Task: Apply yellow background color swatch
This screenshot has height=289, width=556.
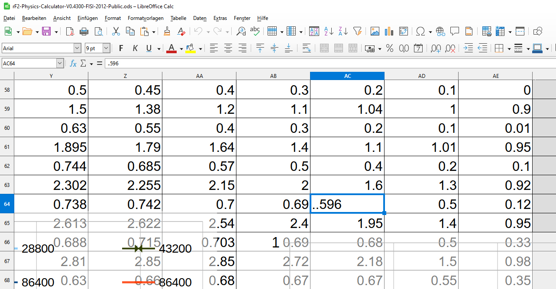Action: 191,48
